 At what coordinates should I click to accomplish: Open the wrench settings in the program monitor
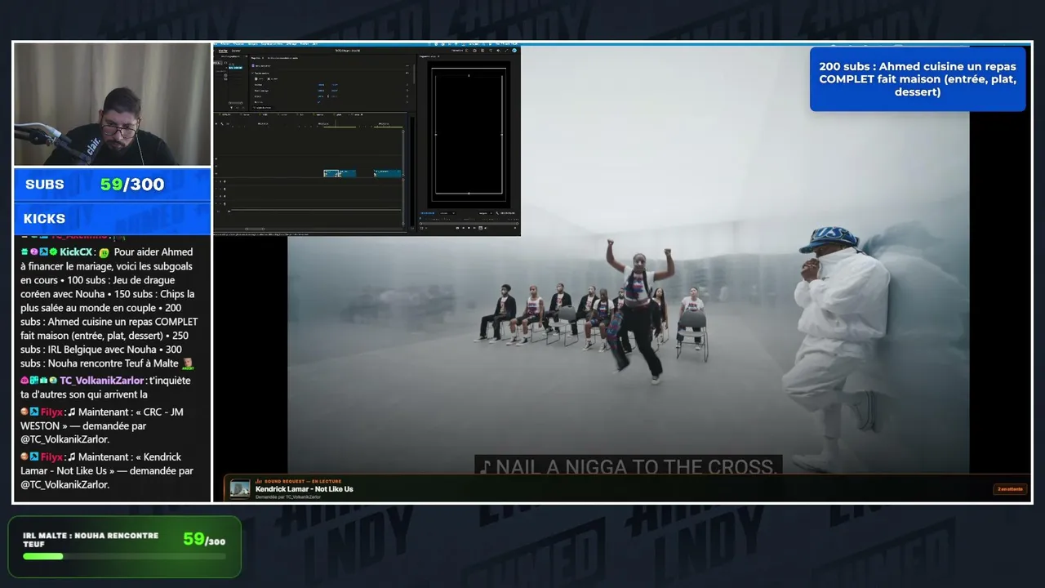point(497,213)
